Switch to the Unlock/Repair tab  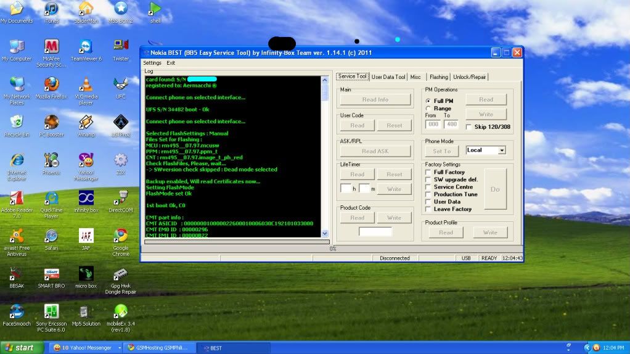pos(470,77)
